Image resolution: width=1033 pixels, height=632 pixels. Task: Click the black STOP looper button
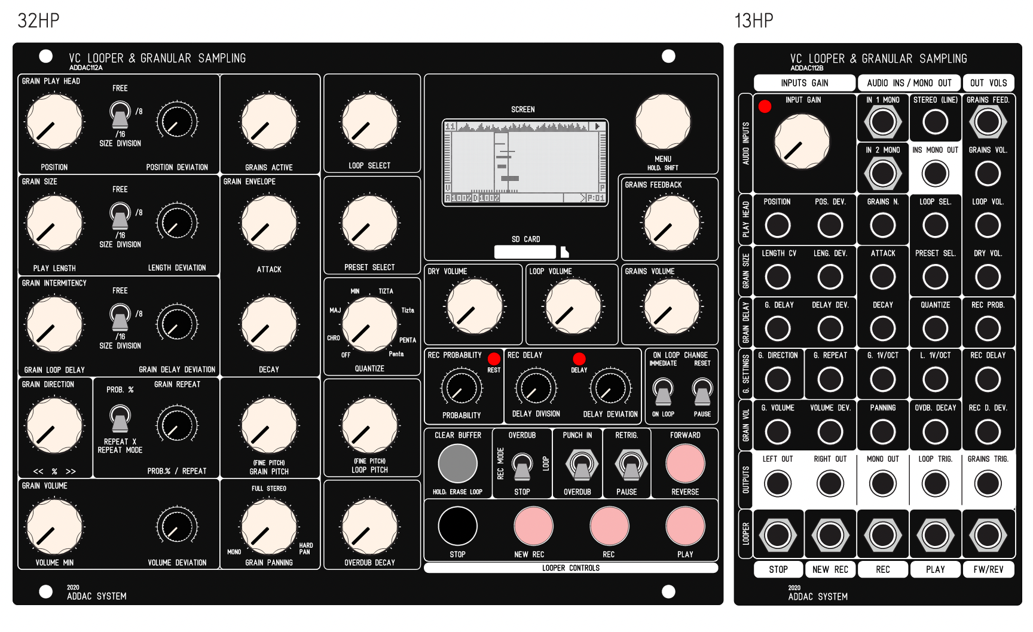(457, 526)
